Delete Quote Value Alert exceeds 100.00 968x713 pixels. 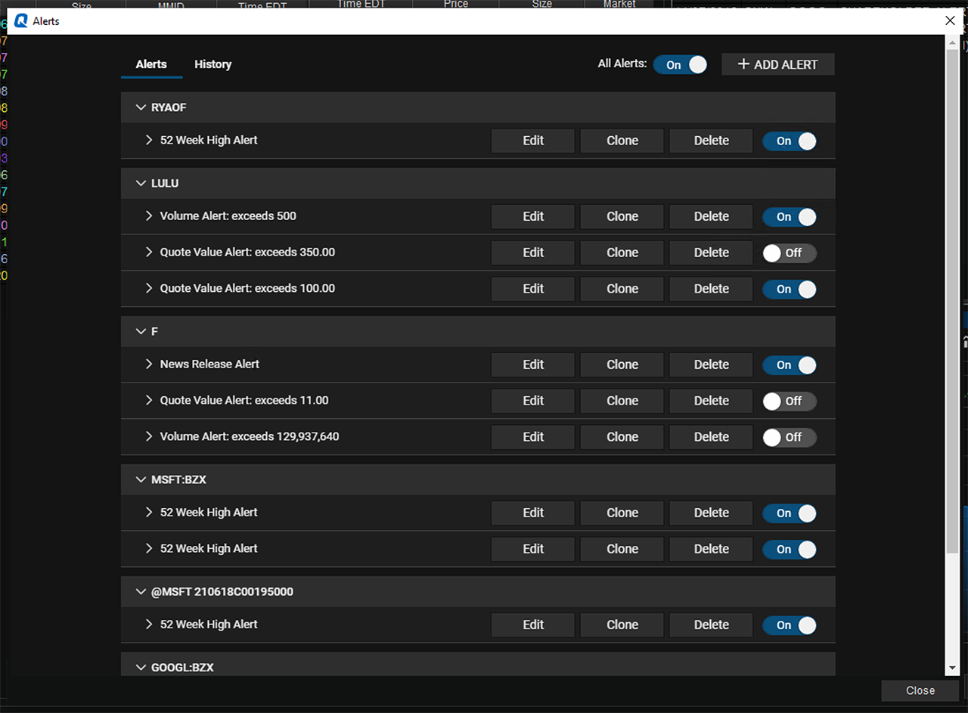[712, 289]
